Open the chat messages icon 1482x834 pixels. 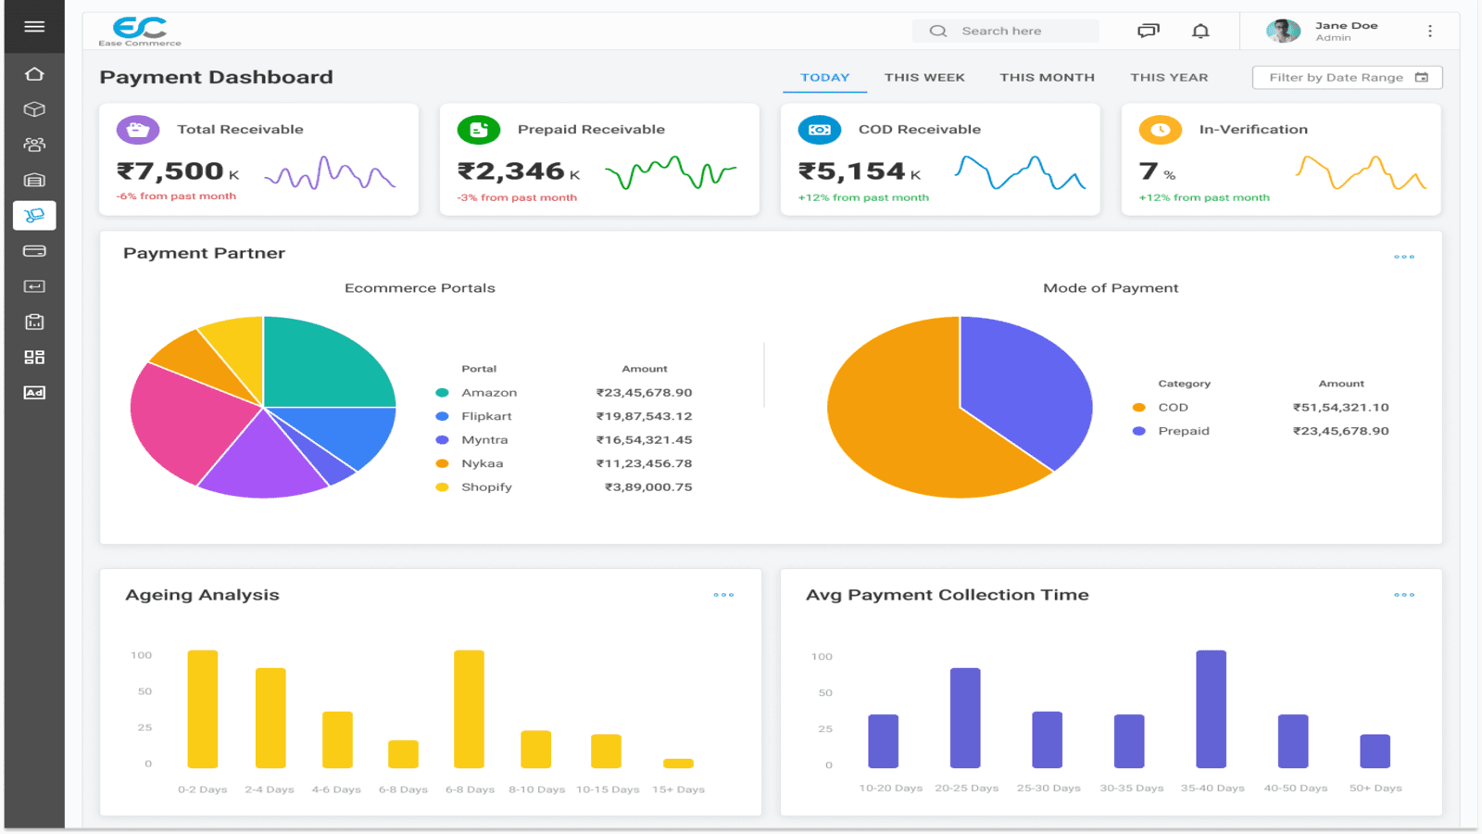pyautogui.click(x=1148, y=31)
